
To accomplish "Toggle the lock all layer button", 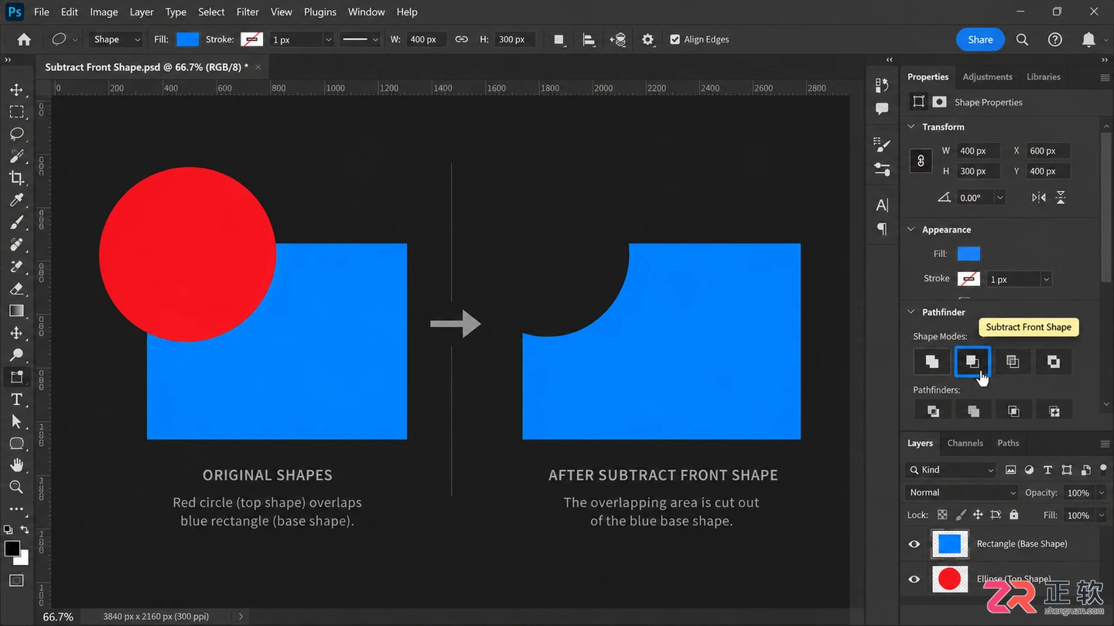I will click(1014, 515).
